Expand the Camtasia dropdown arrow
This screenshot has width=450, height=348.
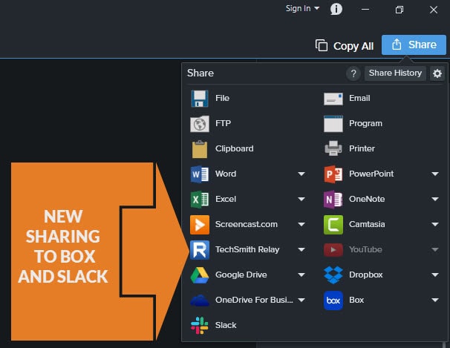(435, 224)
